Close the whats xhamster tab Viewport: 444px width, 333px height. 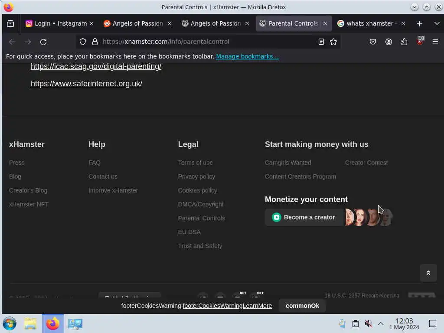click(403, 23)
